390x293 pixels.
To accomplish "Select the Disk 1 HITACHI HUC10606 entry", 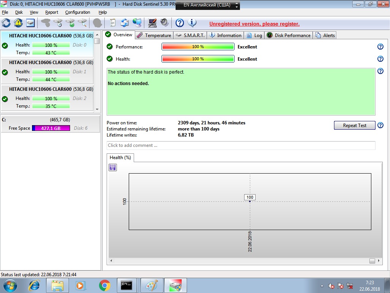I will [47, 71].
